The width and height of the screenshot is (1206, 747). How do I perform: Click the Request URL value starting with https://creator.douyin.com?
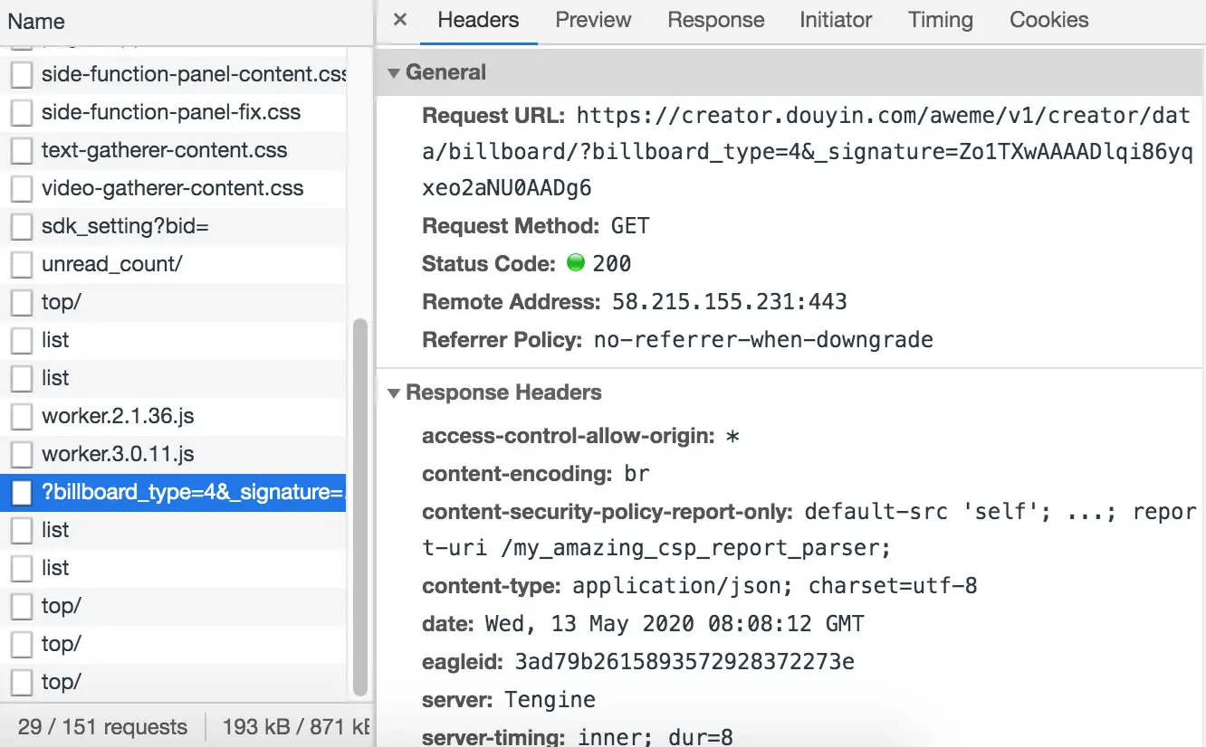[808, 152]
